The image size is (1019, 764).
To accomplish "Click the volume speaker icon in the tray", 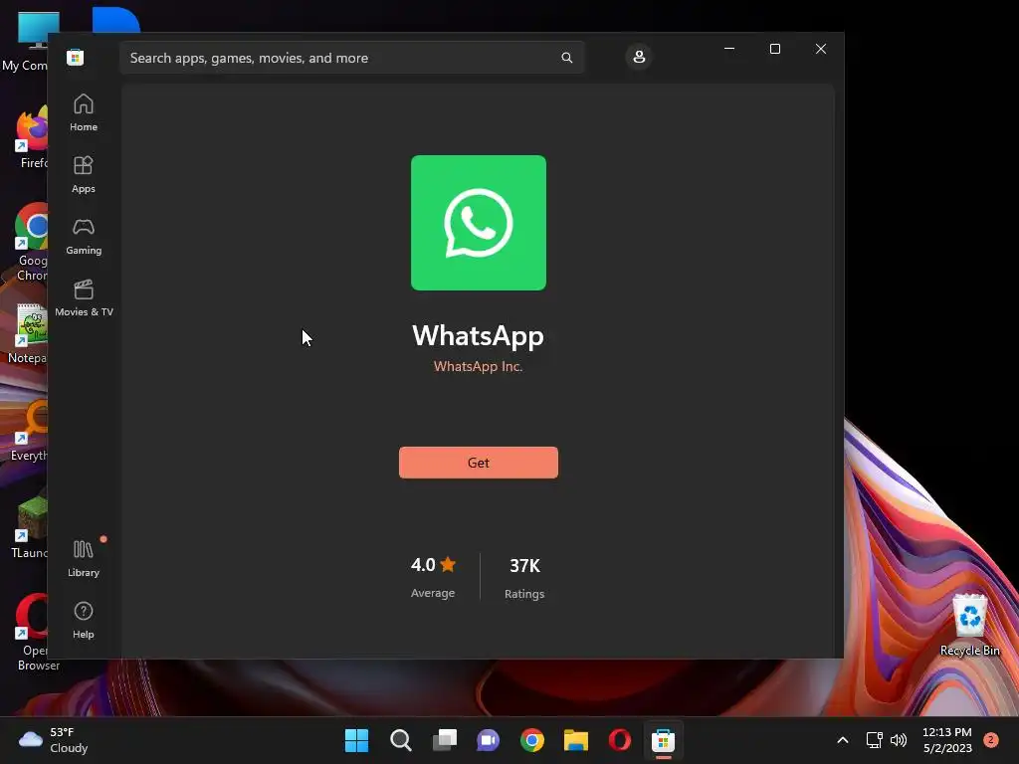I will pos(899,740).
